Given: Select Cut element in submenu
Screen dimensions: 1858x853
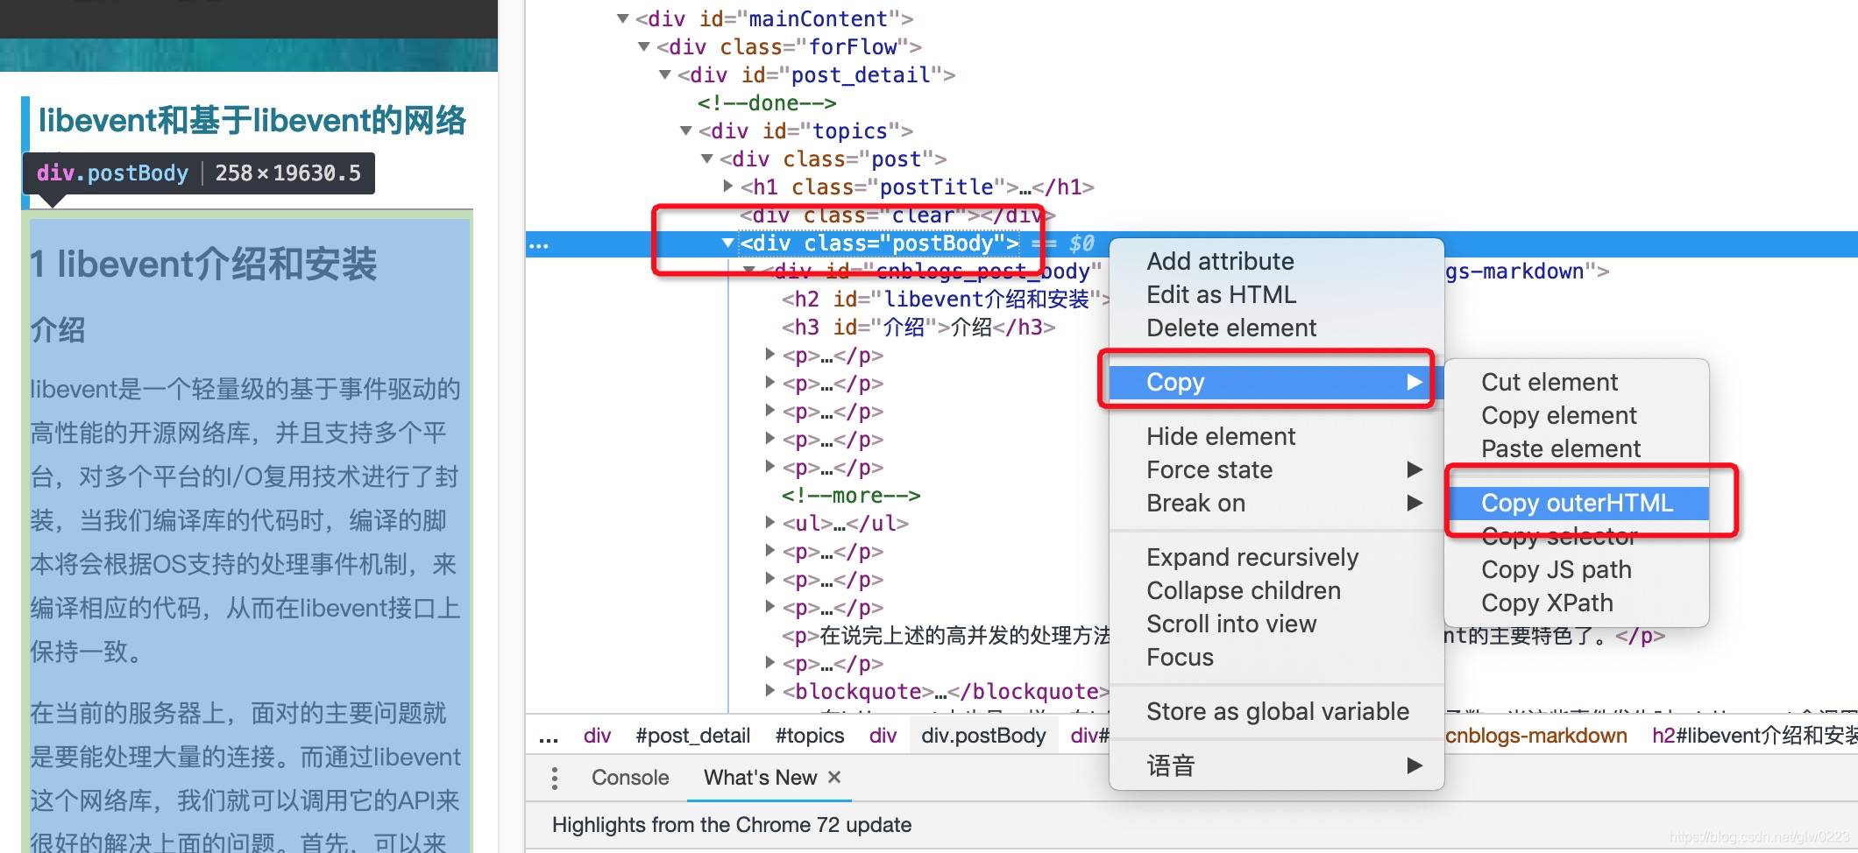Looking at the screenshot, I should click(x=1577, y=382).
